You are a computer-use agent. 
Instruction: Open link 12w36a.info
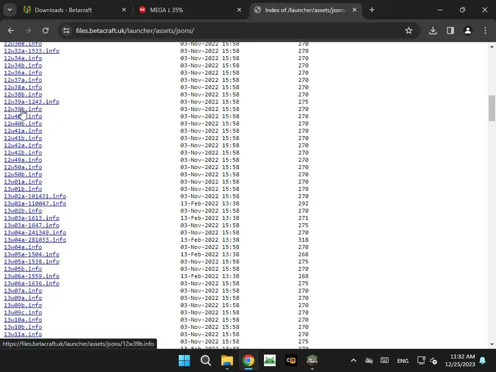23,73
